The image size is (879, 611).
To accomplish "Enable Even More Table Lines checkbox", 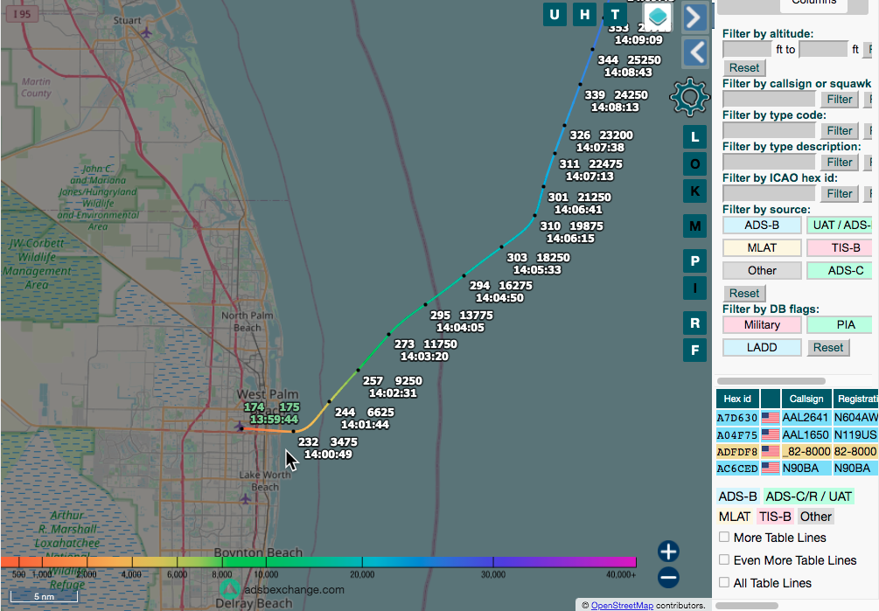I will pyautogui.click(x=724, y=559).
